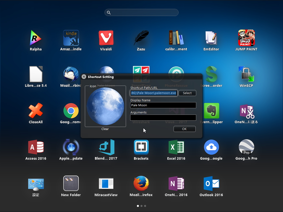This screenshot has height=212, width=283.
Task: Click the CloseAll red X icon
Action: tap(36, 110)
